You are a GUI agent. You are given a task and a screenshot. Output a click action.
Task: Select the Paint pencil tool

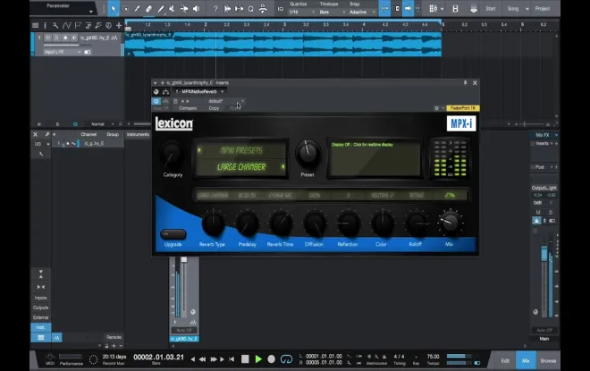161,9
